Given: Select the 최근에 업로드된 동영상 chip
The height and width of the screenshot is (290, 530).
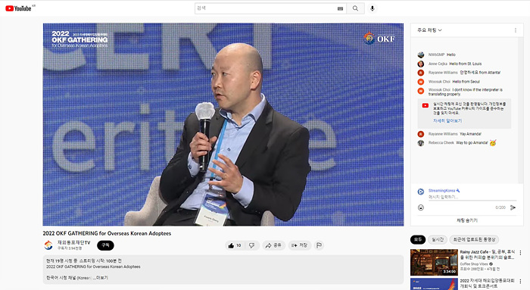Looking at the screenshot, I should [x=474, y=239].
